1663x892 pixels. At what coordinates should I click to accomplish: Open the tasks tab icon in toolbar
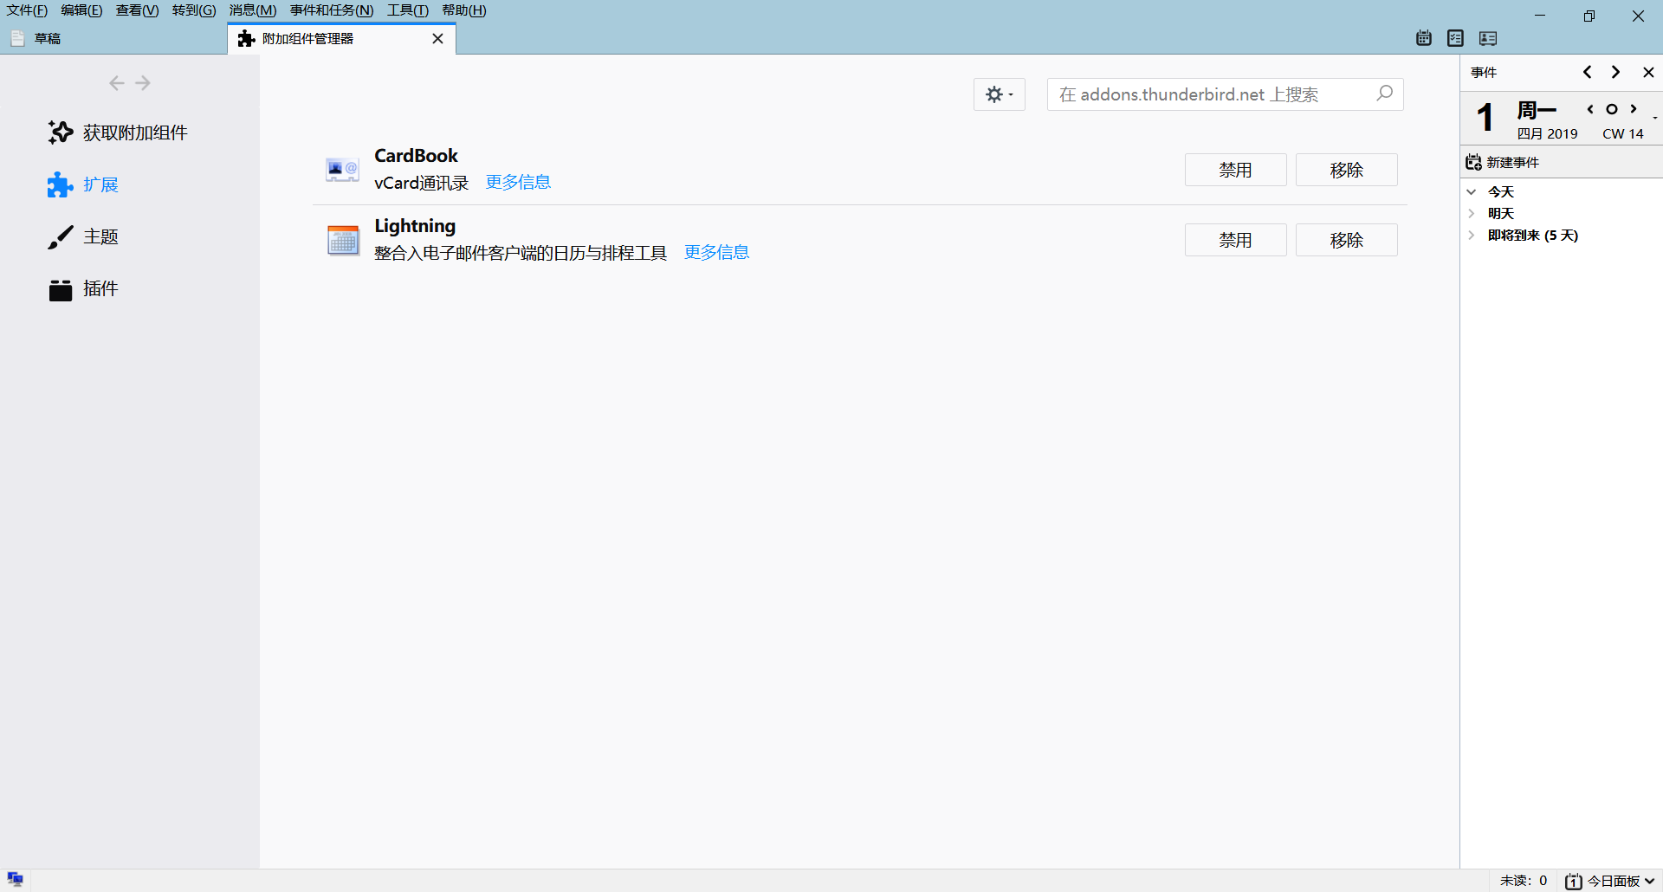tap(1456, 38)
